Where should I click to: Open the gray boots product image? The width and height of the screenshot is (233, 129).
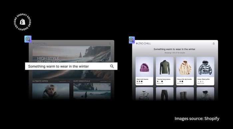click(185, 94)
